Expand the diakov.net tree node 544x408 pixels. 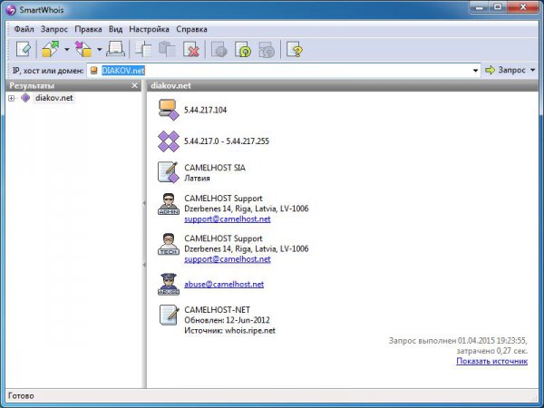[12, 98]
